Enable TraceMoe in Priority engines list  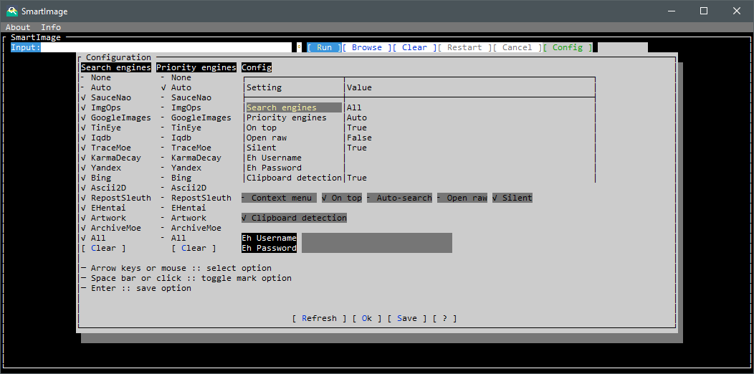pos(186,148)
